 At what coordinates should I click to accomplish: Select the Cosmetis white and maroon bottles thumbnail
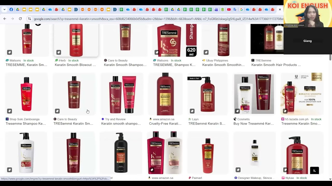point(254,94)
